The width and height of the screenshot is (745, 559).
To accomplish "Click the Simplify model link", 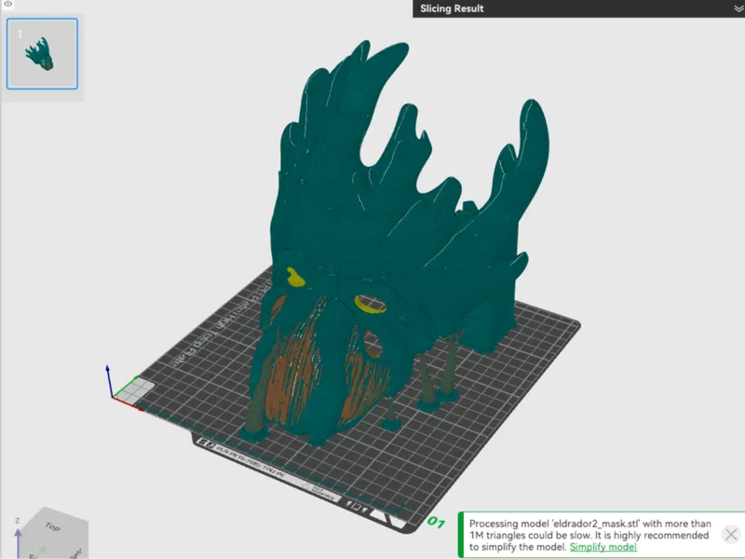I will (x=603, y=547).
